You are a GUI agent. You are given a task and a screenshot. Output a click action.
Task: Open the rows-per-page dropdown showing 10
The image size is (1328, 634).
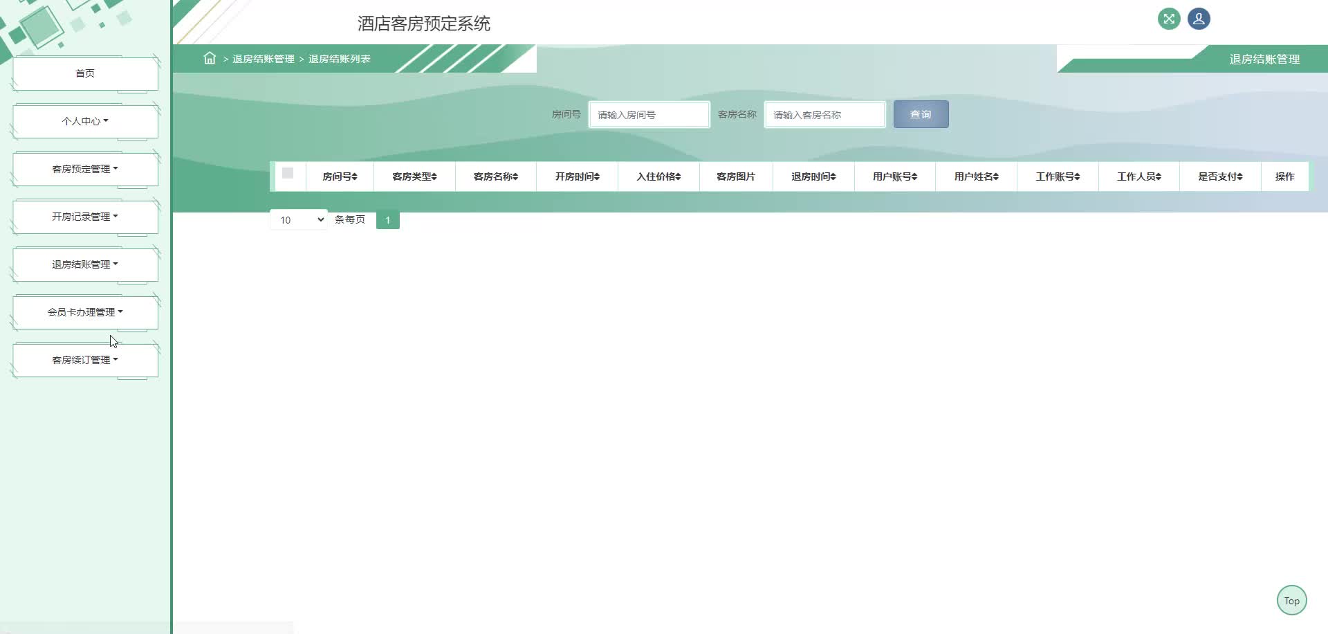298,219
